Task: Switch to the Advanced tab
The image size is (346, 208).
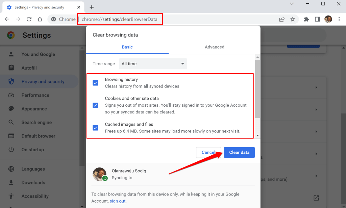Action: pyautogui.click(x=214, y=47)
